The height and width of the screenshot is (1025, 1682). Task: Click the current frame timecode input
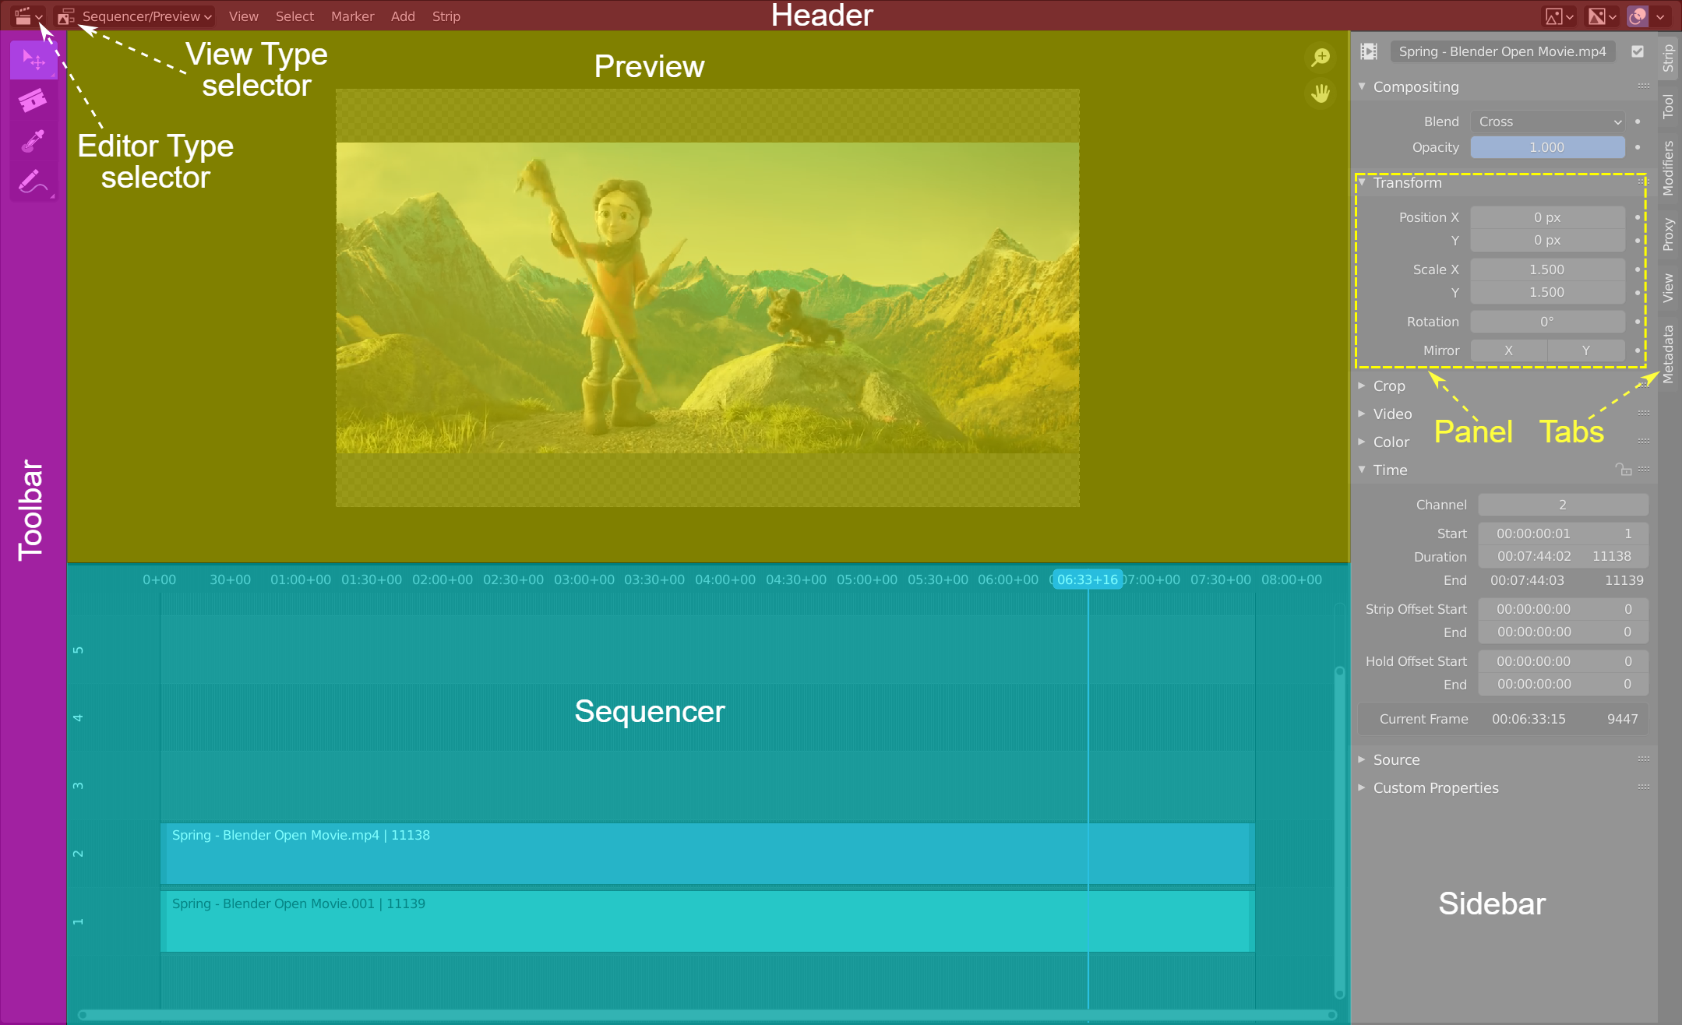coord(1532,720)
